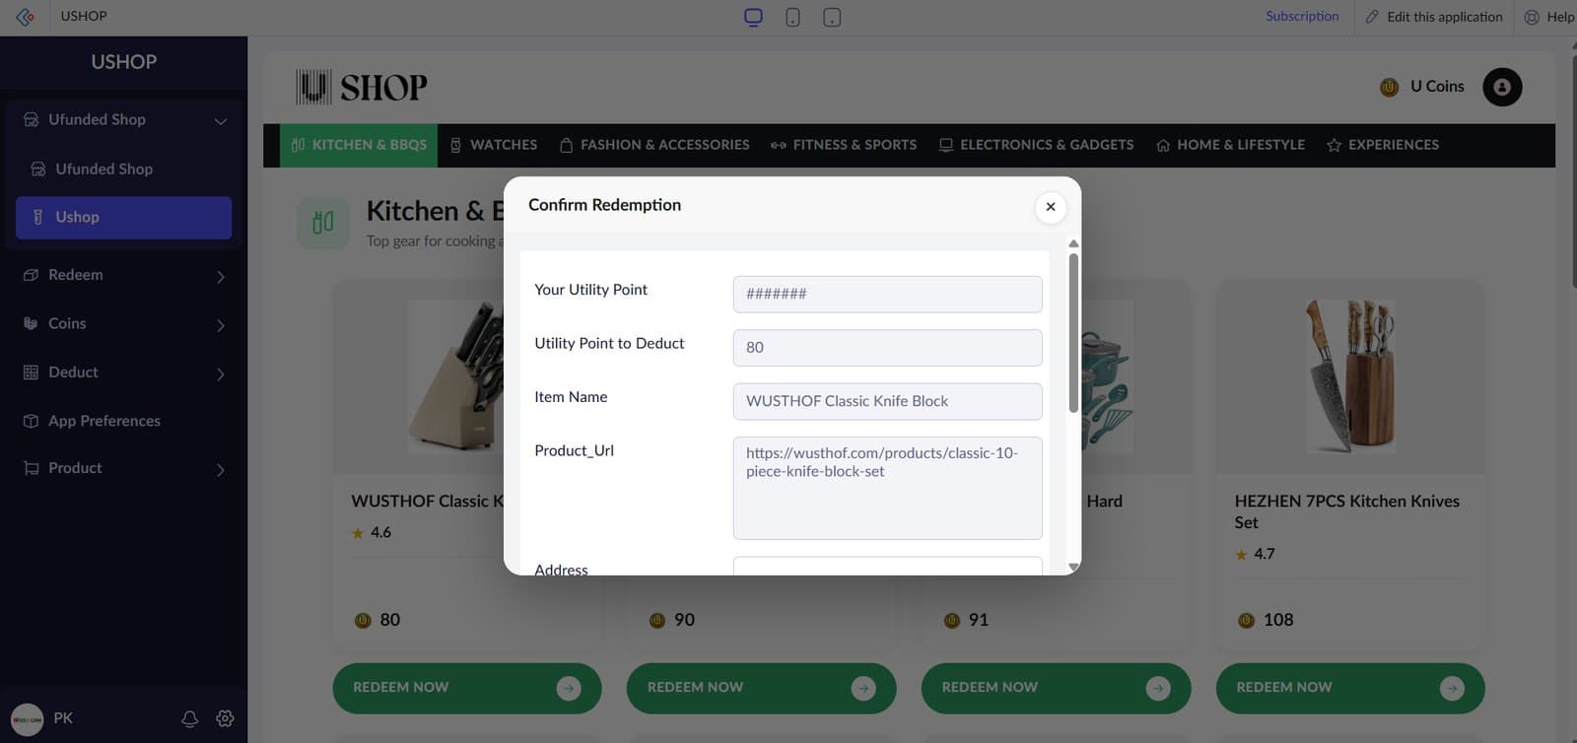Select the Kitchen & BBQs category tab
Viewport: 1577px width, 743px height.
pyautogui.click(x=359, y=145)
